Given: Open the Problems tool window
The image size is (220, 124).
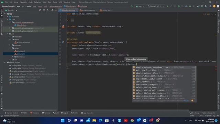Looking at the screenshot, I should pyautogui.click(x=35, y=113).
